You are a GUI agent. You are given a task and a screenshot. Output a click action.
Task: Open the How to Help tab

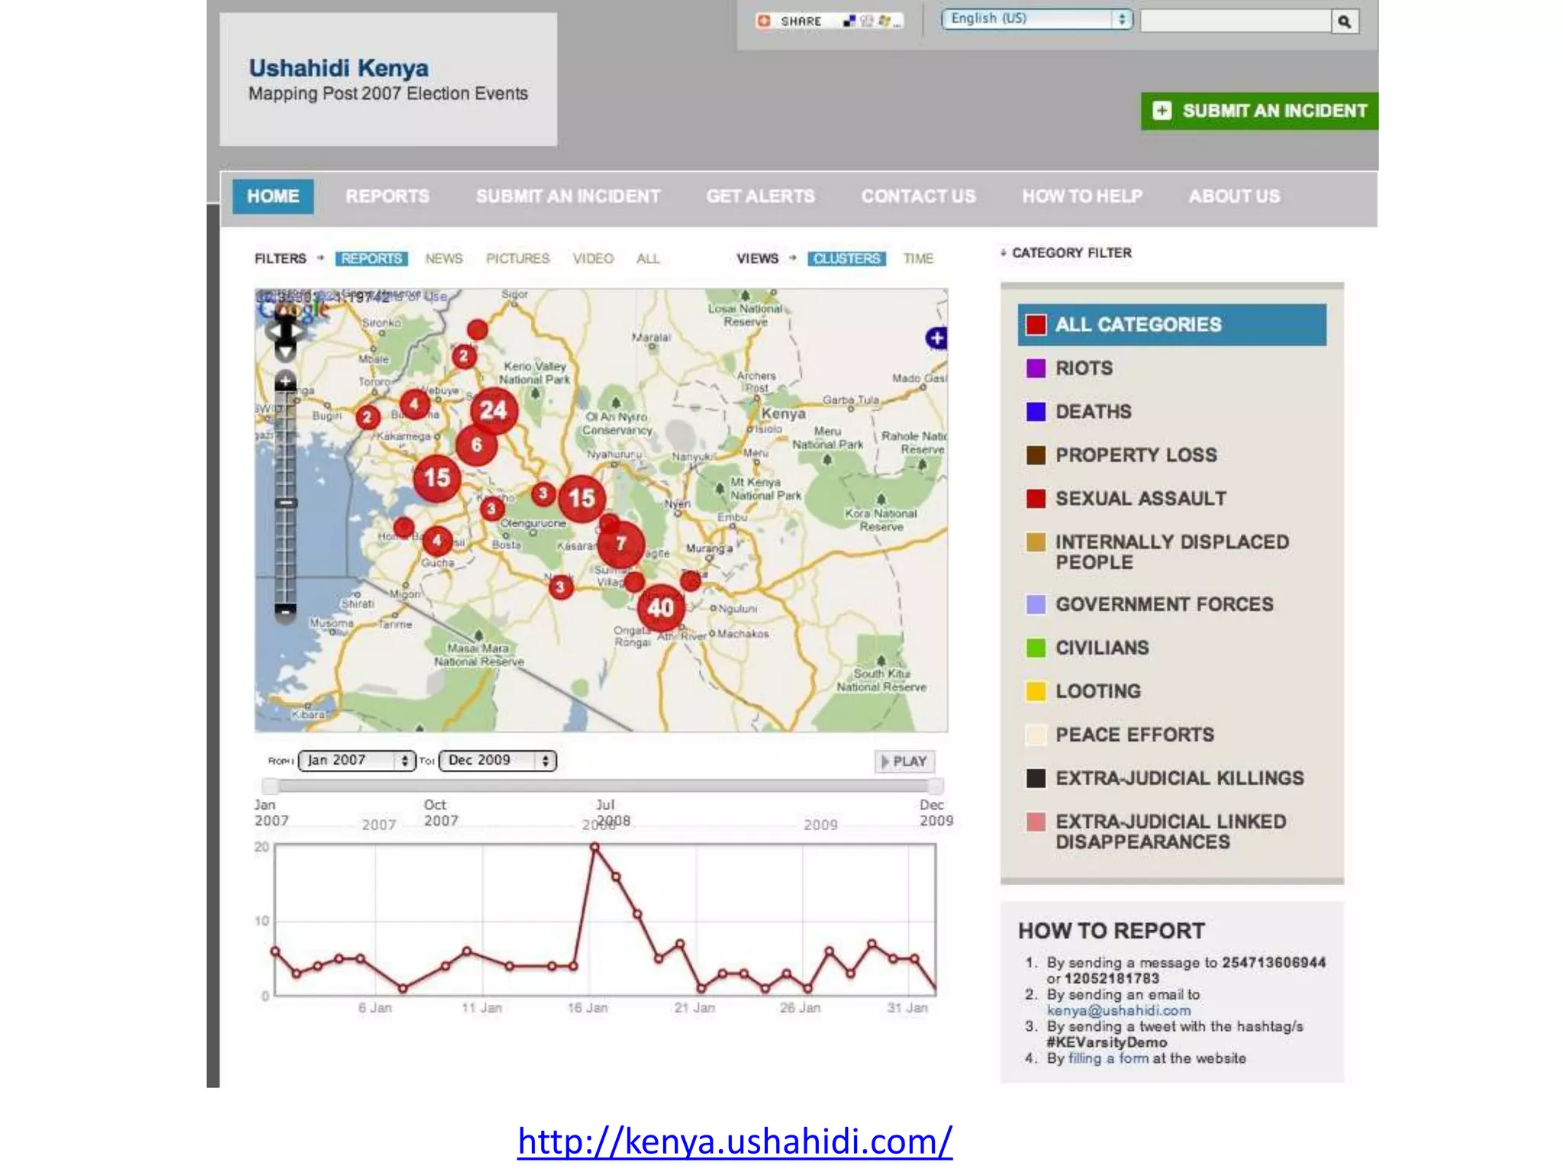click(1082, 196)
